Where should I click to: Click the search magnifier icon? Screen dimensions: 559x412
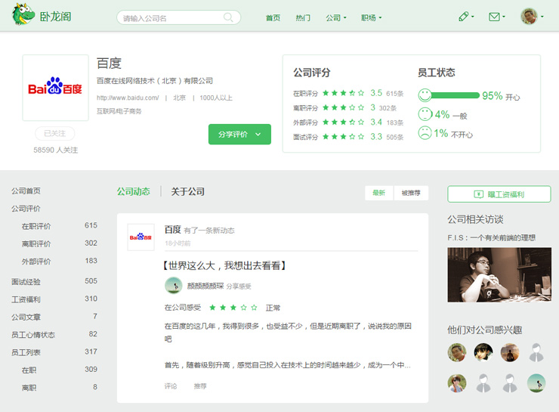[x=228, y=17]
